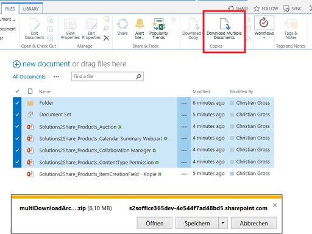Viewport: 312px width, 234px height.
Task: Uncheck the Collaboration Manager row
Action: pos(17,150)
